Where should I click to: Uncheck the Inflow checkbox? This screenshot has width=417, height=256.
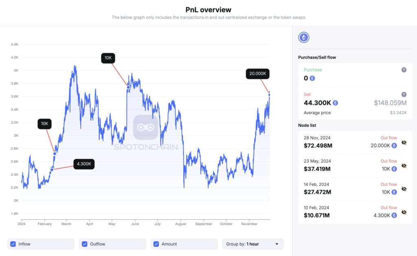13,244
